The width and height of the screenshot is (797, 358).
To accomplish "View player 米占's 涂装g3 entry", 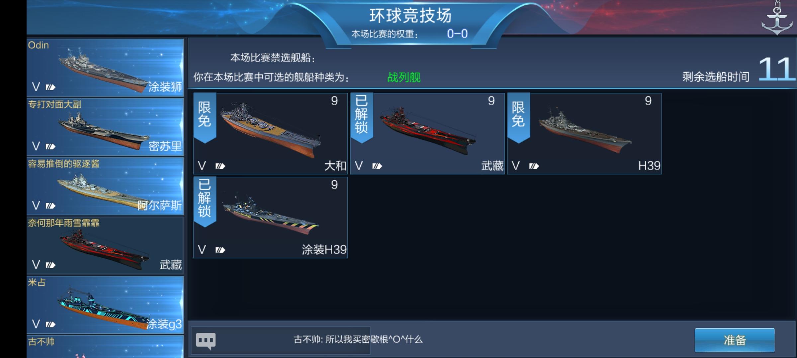I will pos(105,305).
